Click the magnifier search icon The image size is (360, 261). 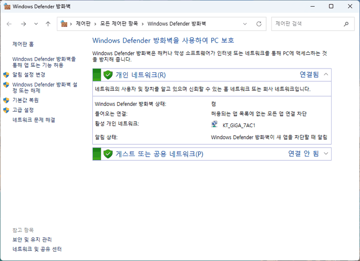[x=346, y=24]
